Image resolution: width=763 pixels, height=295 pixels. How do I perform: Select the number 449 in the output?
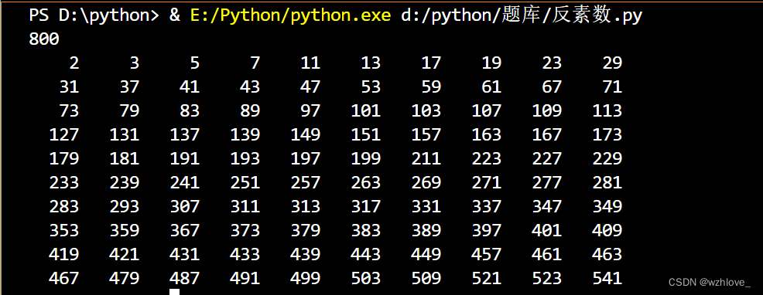click(x=426, y=254)
